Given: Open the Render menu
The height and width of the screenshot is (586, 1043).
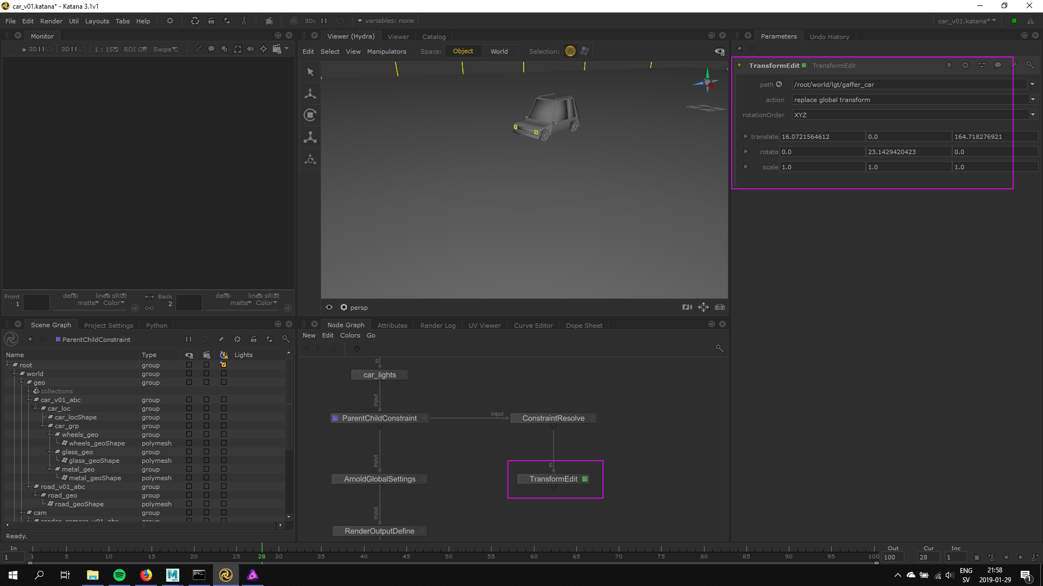Looking at the screenshot, I should [x=51, y=21].
